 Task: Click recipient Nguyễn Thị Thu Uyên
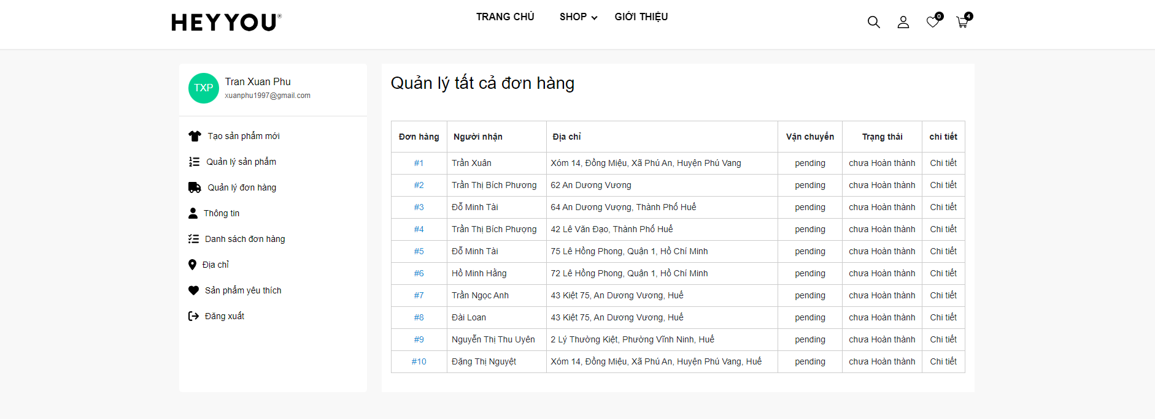click(x=493, y=339)
